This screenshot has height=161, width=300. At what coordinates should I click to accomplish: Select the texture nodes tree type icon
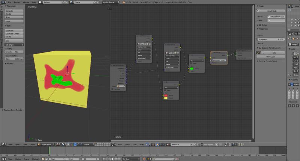(x=154, y=145)
